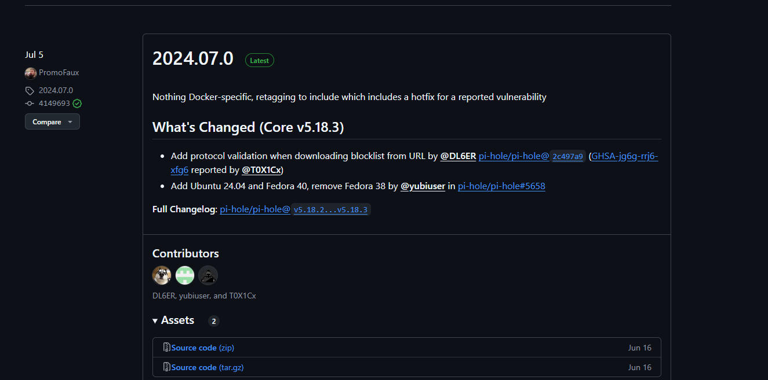The height and width of the screenshot is (380, 768).
Task: Click the Latest release badge
Action: coord(259,60)
